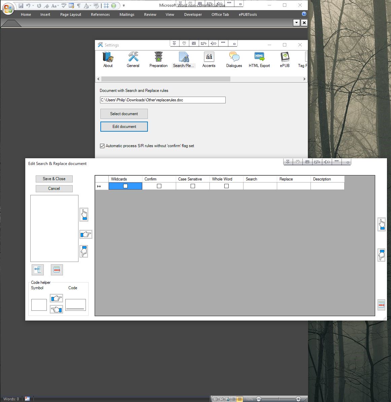
Task: Open the Mailings tab
Action: [x=127, y=14]
